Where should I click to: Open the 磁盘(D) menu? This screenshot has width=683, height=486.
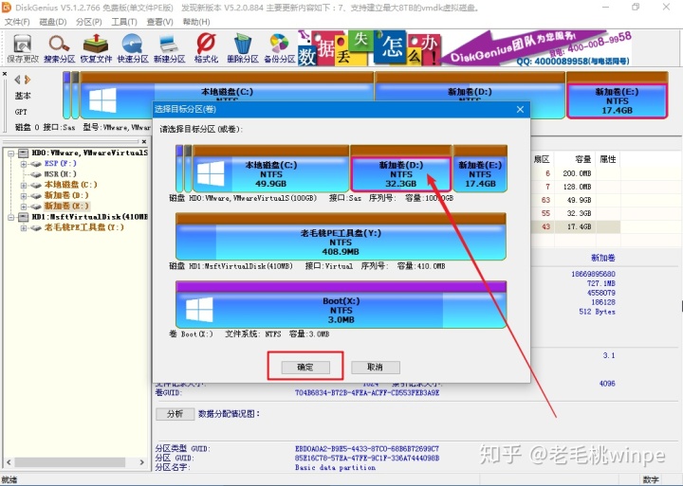point(53,22)
